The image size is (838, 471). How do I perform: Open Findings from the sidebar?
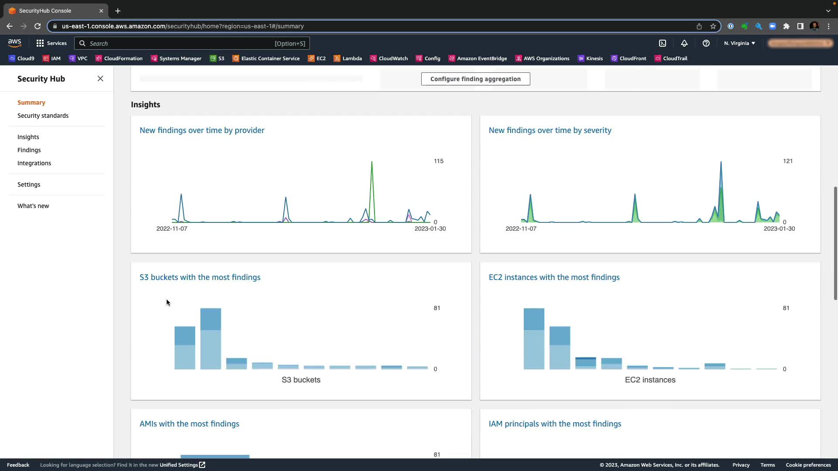tap(29, 150)
